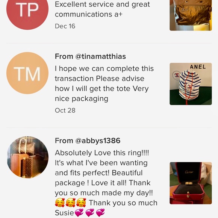
Task: Click the 'From' label before @tinamatthias
Action: [64, 56]
